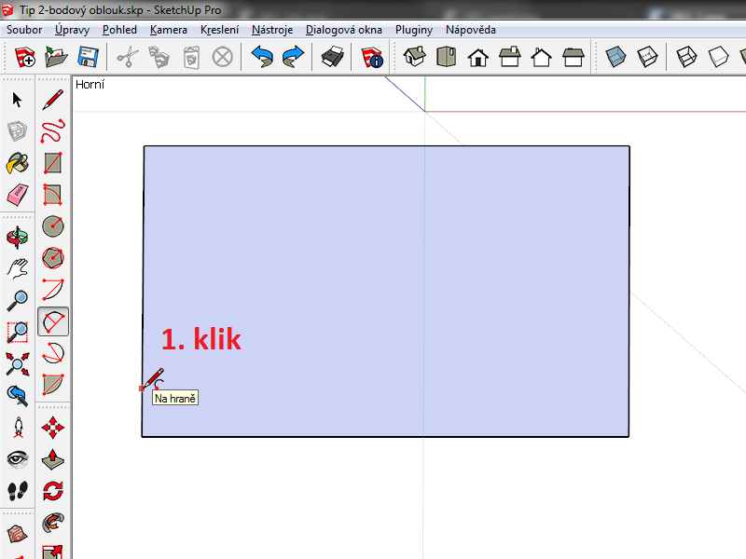Open the Nástroje menu
Viewport: 746px width, 559px height.
(272, 30)
